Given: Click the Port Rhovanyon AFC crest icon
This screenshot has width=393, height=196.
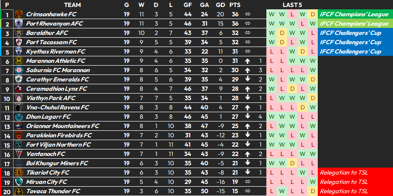Looking at the screenshot, I should coord(19,24).
